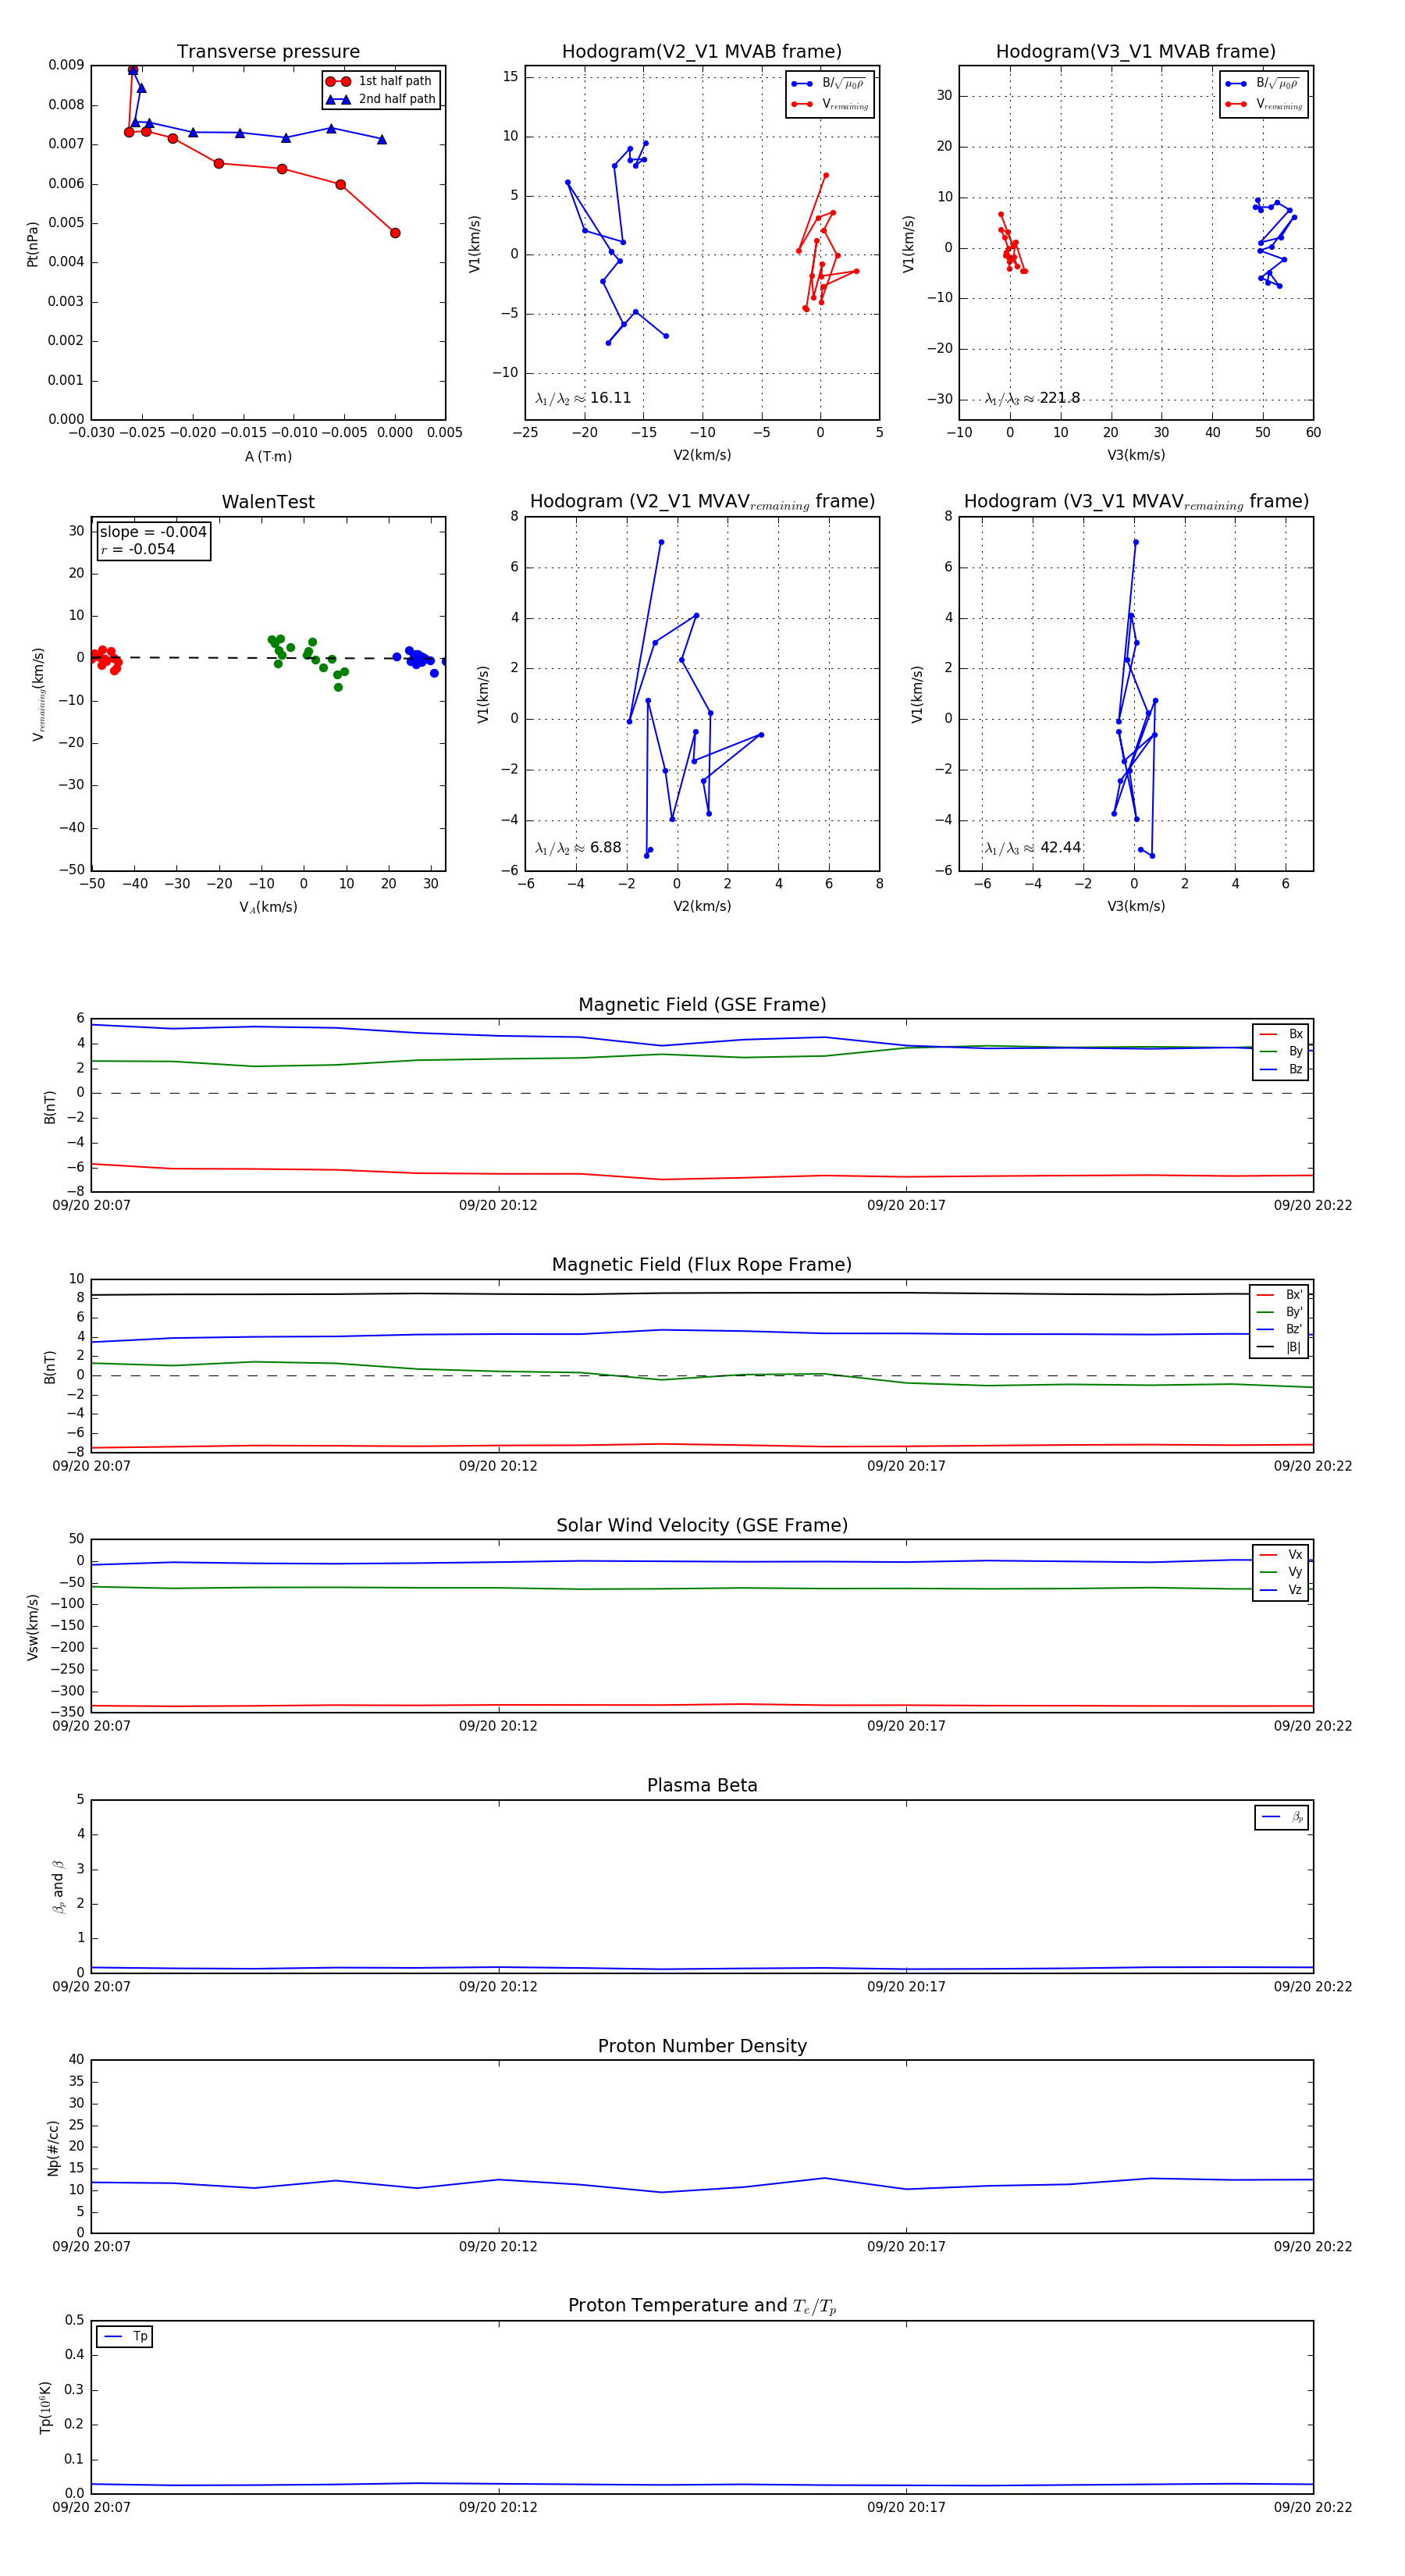
Task: Select the "slope = -0.004" text
Action: [153, 532]
